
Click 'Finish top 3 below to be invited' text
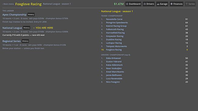[x=25, y=22]
